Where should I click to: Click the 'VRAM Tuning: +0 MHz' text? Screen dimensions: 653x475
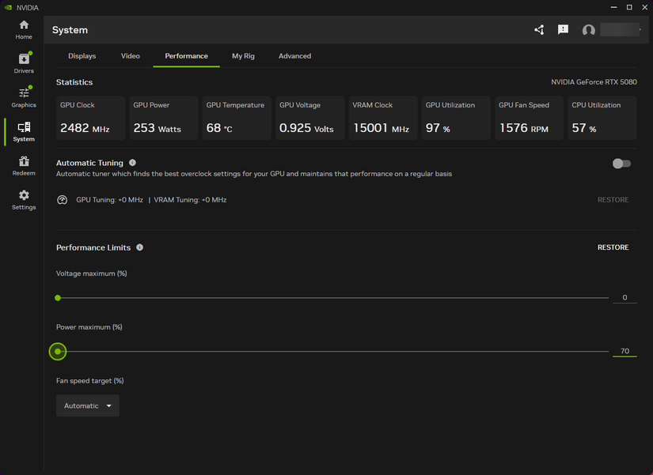190,200
